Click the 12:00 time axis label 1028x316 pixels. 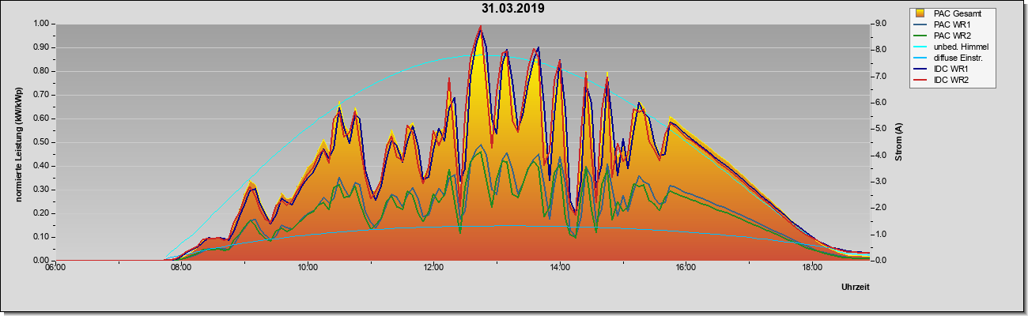(x=433, y=268)
